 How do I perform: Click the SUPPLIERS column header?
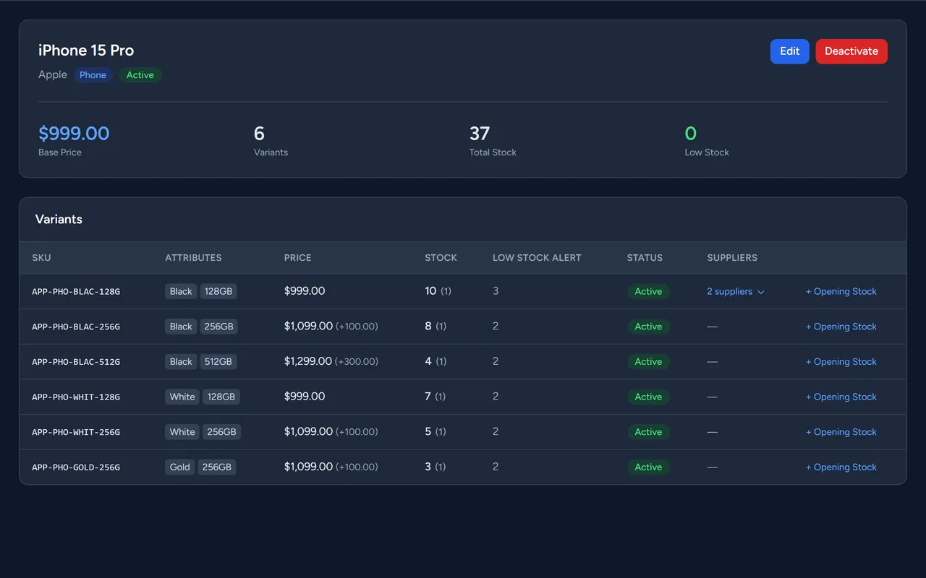point(732,258)
